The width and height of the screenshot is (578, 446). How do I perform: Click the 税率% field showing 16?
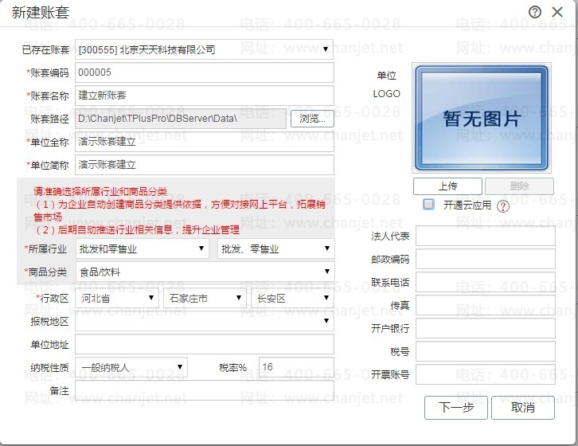[x=296, y=367]
